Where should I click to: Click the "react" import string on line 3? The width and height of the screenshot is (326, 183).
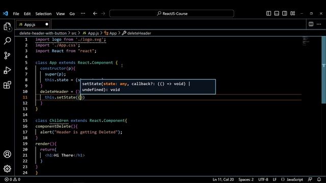[x=86, y=51]
